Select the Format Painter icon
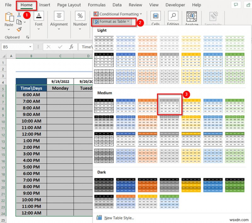Image resolution: width=252 pixels, height=223 pixels. point(19,29)
